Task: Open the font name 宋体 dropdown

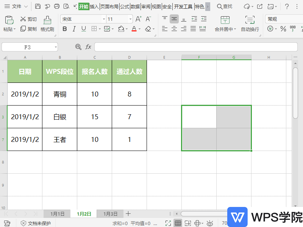Action: point(104,19)
